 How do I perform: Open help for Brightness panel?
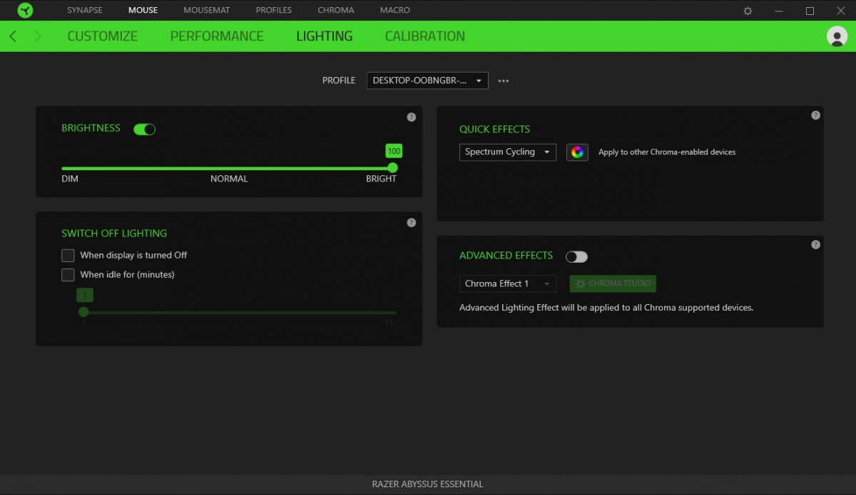point(411,117)
